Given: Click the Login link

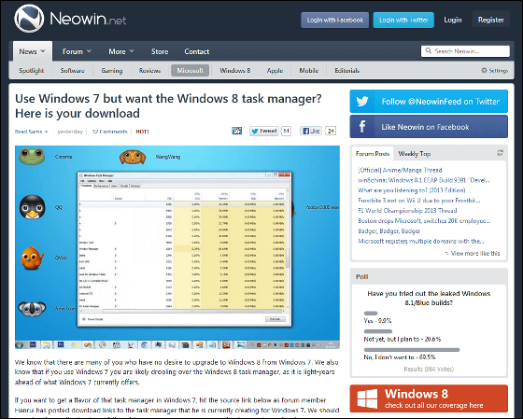Looking at the screenshot, I should click(453, 20).
